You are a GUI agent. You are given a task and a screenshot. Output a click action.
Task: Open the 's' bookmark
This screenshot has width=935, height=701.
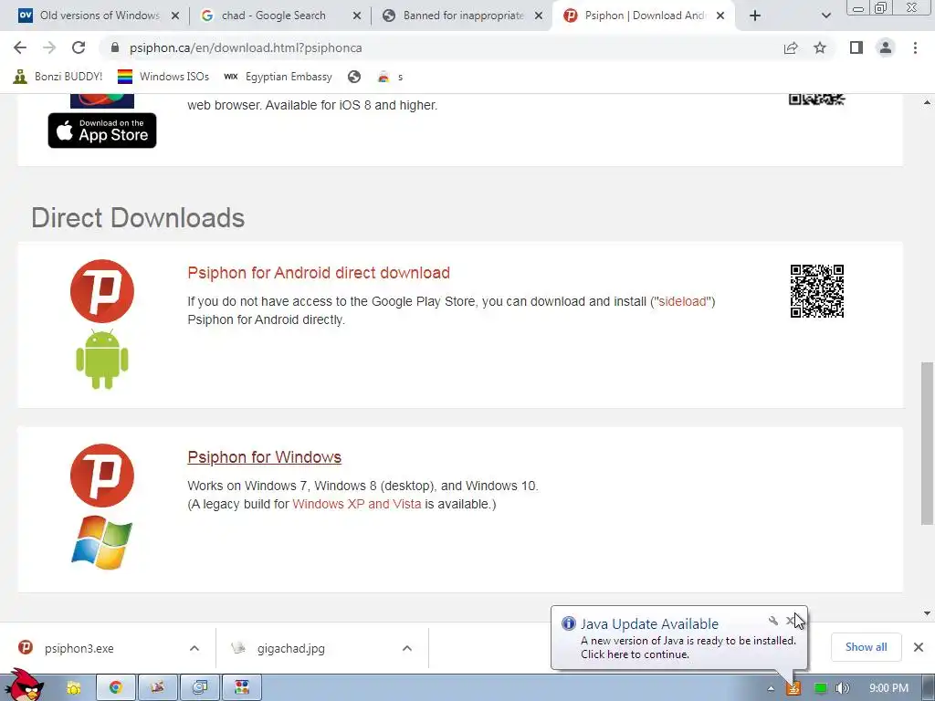pyautogui.click(x=391, y=77)
